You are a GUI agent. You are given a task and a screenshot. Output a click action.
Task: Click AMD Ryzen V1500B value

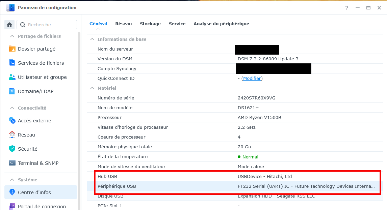259,117
